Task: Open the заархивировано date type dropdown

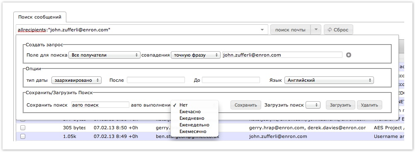Action: (x=76, y=80)
